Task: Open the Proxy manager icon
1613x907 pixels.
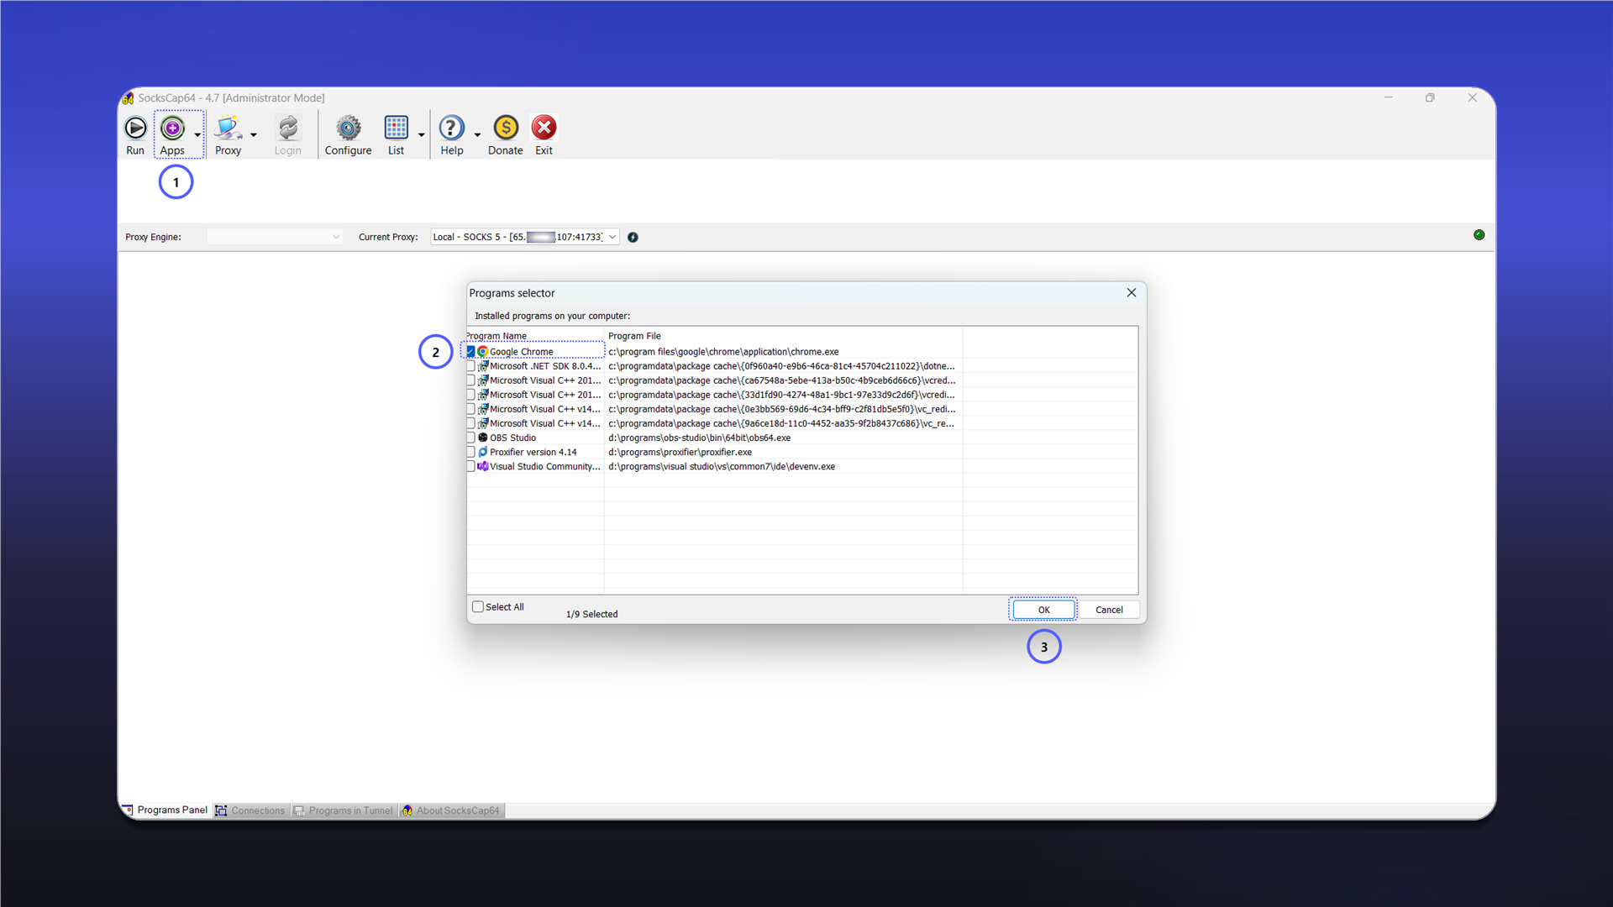Action: (x=228, y=128)
